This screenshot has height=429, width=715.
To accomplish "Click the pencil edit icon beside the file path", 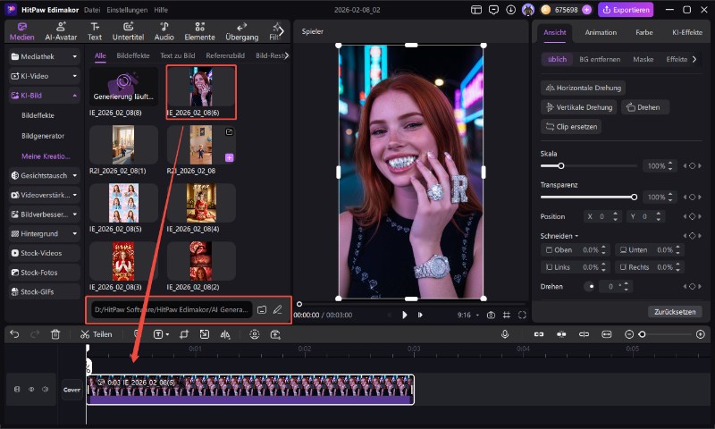I will (x=277, y=309).
